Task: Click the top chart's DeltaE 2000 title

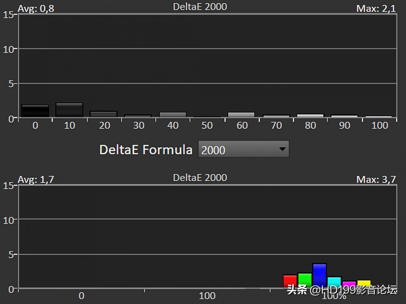Action: click(x=200, y=7)
